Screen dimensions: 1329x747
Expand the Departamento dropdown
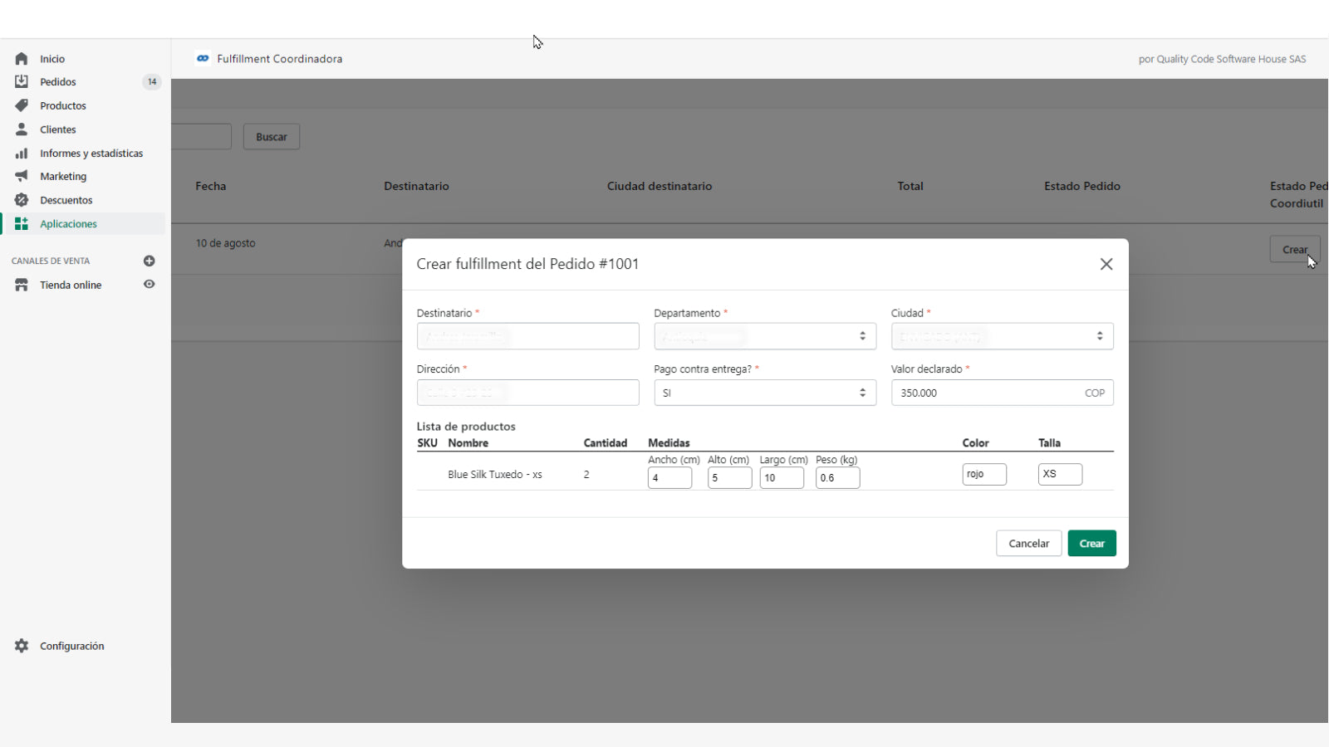764,336
